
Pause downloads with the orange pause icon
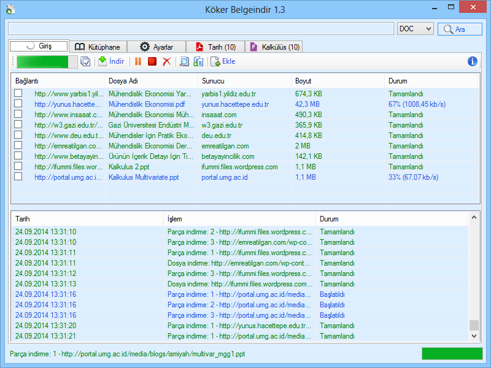tap(138, 61)
